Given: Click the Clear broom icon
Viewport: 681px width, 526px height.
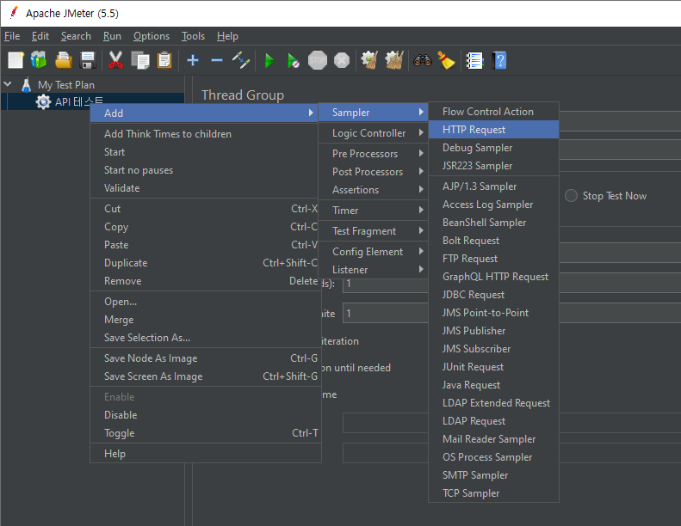Looking at the screenshot, I should click(369, 60).
